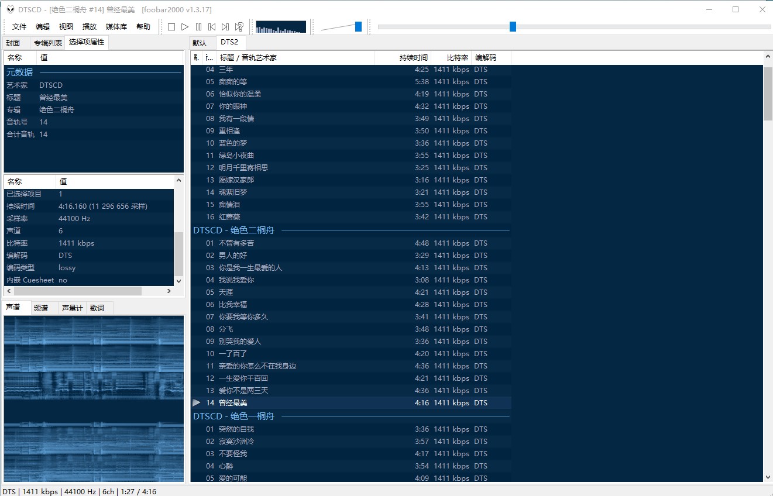Select track '04 三年' in the playlist
The image size is (773, 496).
point(351,70)
